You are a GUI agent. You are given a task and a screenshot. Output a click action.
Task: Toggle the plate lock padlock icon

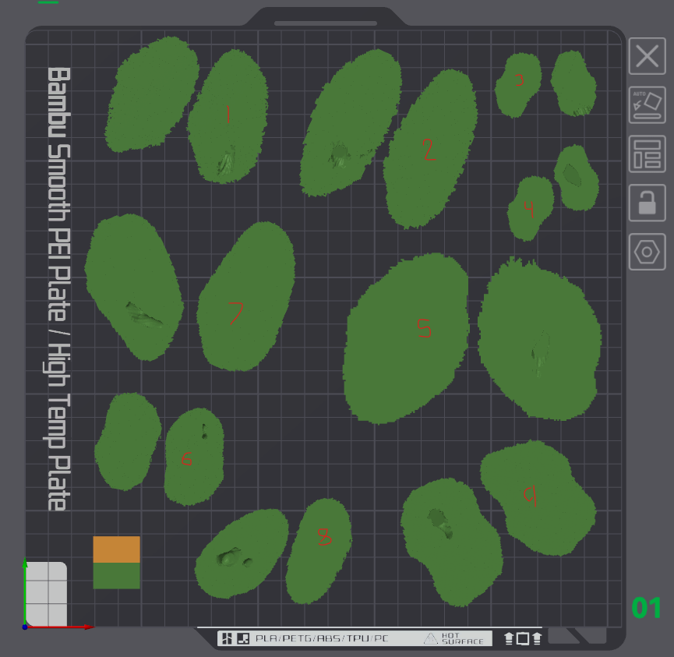point(647,203)
